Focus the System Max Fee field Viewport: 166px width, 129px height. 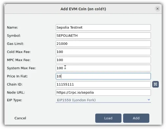click(103, 68)
